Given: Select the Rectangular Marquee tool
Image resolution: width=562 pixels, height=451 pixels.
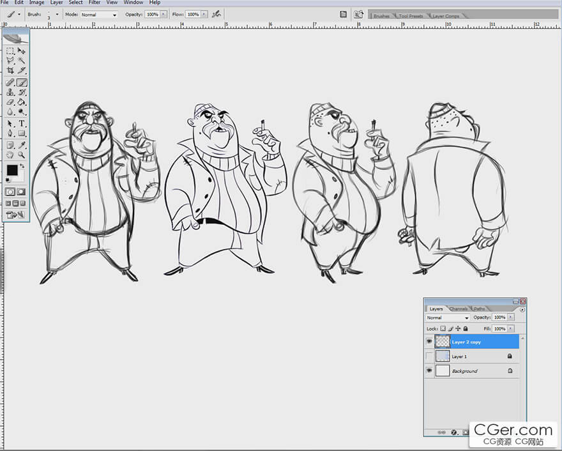Looking at the screenshot, I should pyautogui.click(x=10, y=51).
